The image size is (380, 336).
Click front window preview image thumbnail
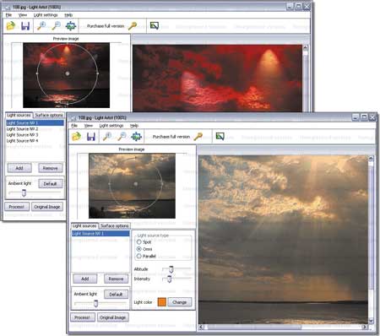coord(132,186)
